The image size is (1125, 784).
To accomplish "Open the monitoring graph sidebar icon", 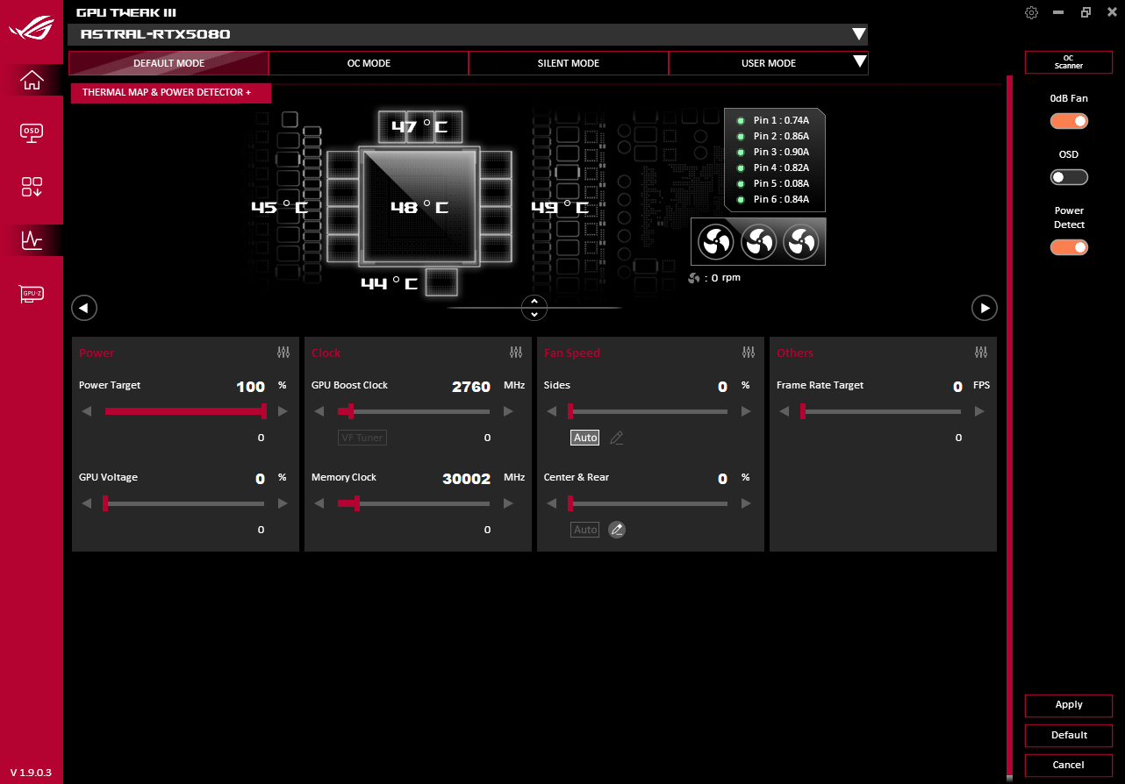I will click(x=32, y=239).
